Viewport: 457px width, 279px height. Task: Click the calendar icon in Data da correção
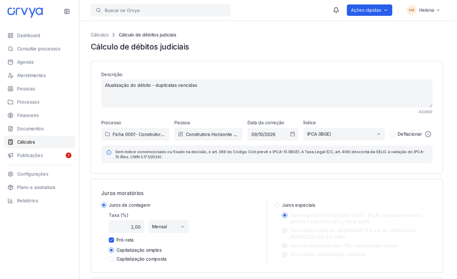click(293, 134)
